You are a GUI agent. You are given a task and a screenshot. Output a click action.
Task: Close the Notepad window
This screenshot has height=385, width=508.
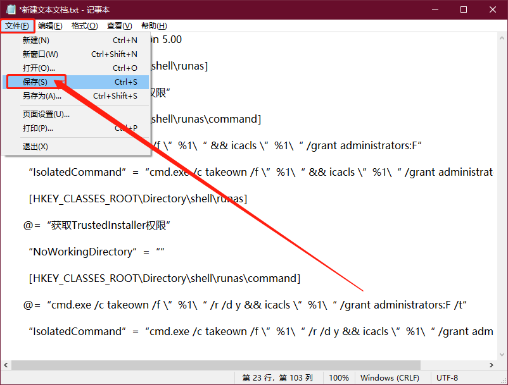493,9
